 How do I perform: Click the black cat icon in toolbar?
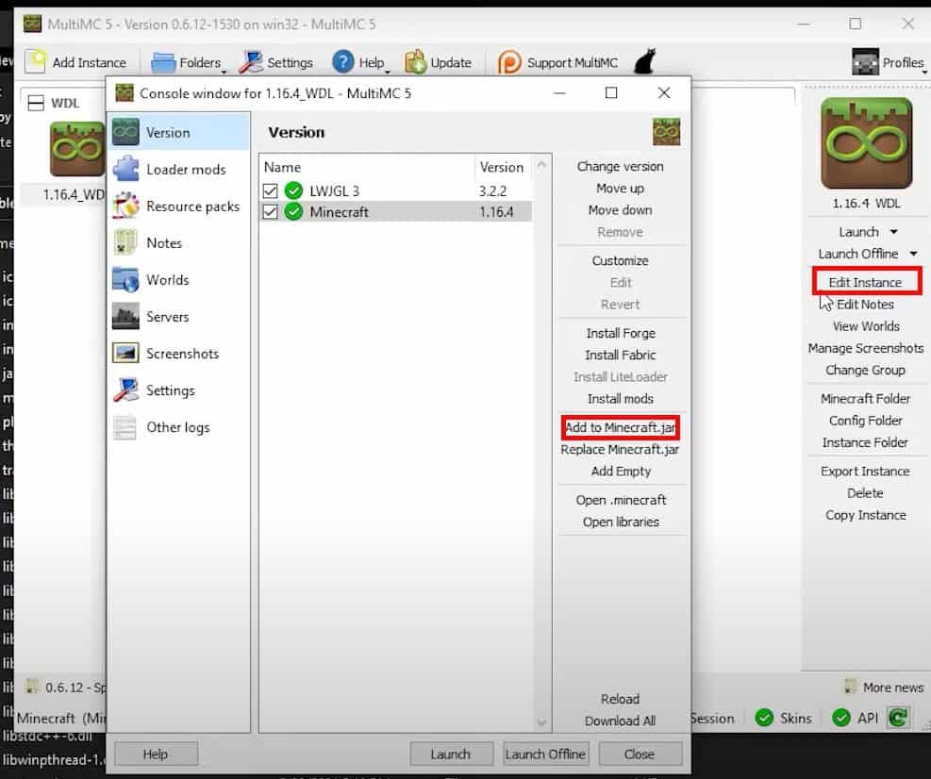coord(645,61)
